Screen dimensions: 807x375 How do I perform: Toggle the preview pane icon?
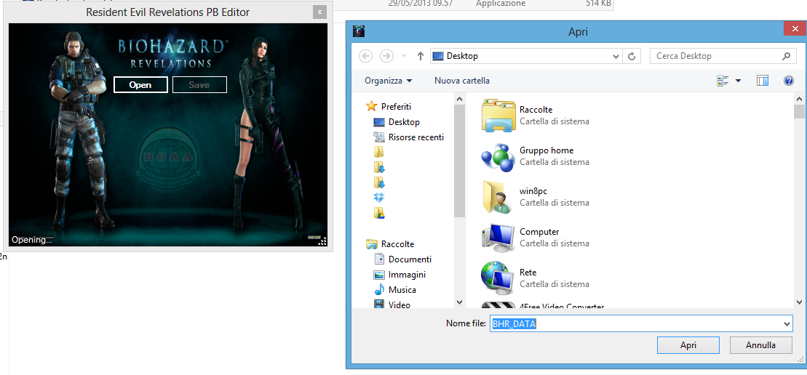tap(762, 81)
